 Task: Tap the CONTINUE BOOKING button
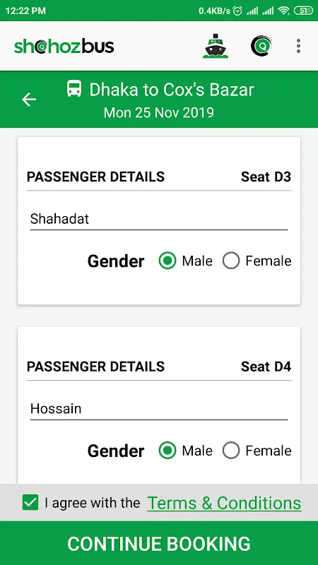(x=159, y=543)
